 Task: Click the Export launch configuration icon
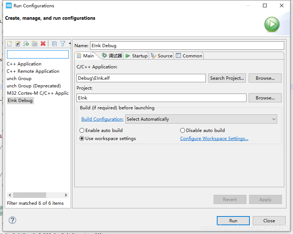(26, 44)
